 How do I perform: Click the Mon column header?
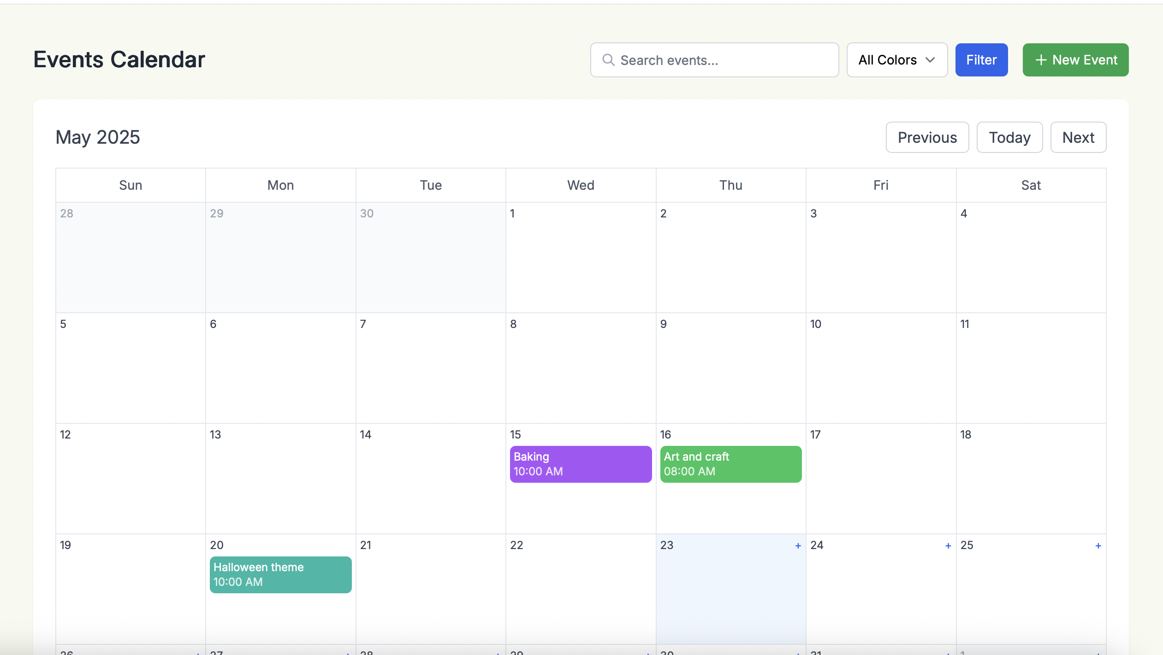[280, 185]
